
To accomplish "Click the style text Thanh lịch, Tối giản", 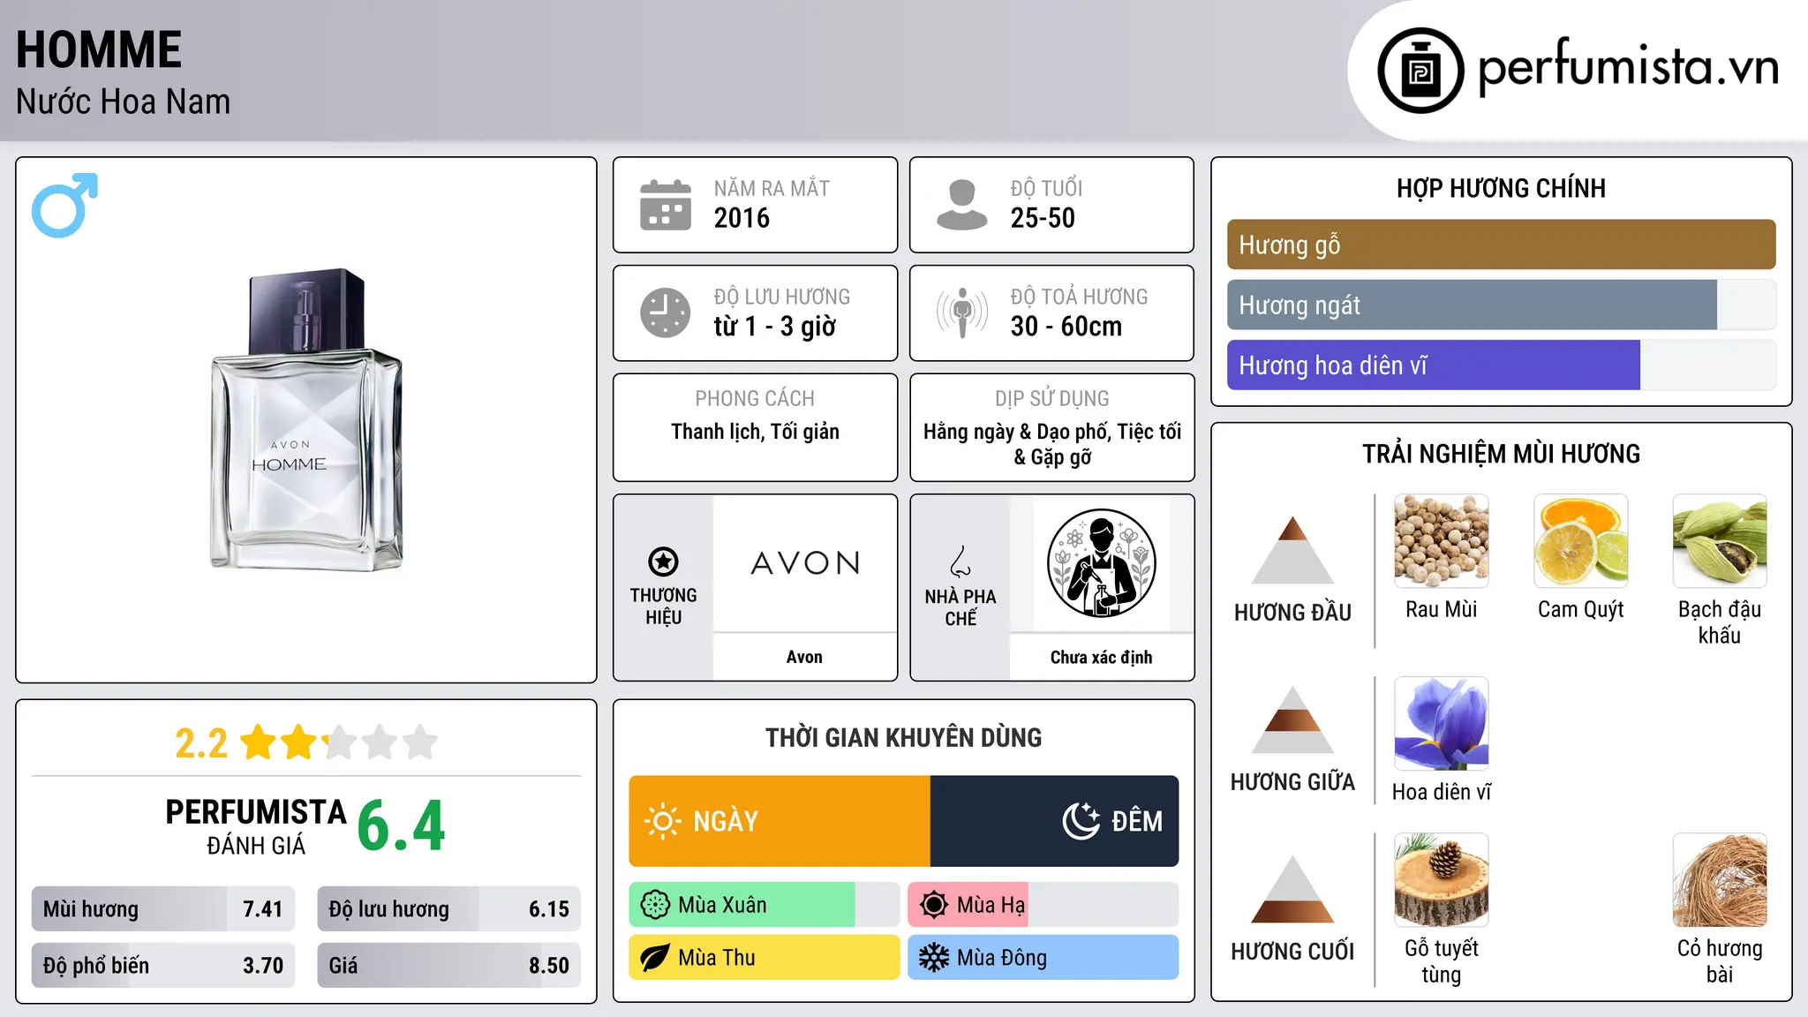I will (755, 432).
